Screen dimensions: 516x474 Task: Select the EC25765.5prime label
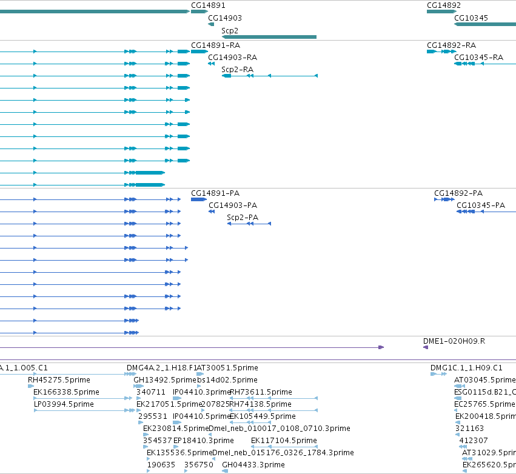(x=485, y=404)
